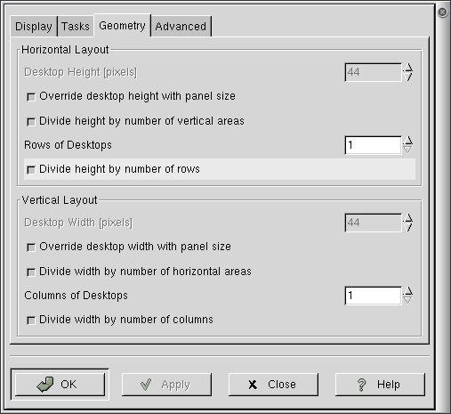Click the Close button with X icon
This screenshot has height=414, width=451.
pos(273,385)
